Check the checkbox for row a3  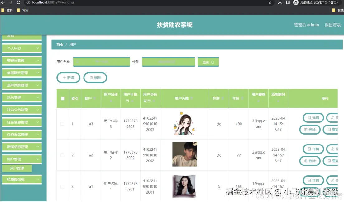62,124
